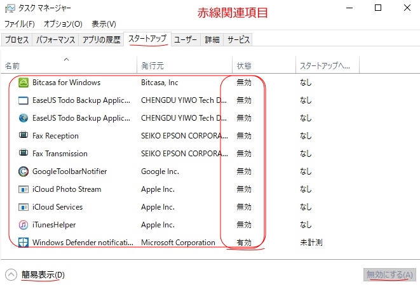This screenshot has width=420, height=289.
Task: Click the Windows Defender shield icon
Action: 24,243
